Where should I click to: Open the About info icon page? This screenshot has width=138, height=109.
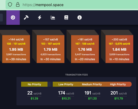point(79,18)
